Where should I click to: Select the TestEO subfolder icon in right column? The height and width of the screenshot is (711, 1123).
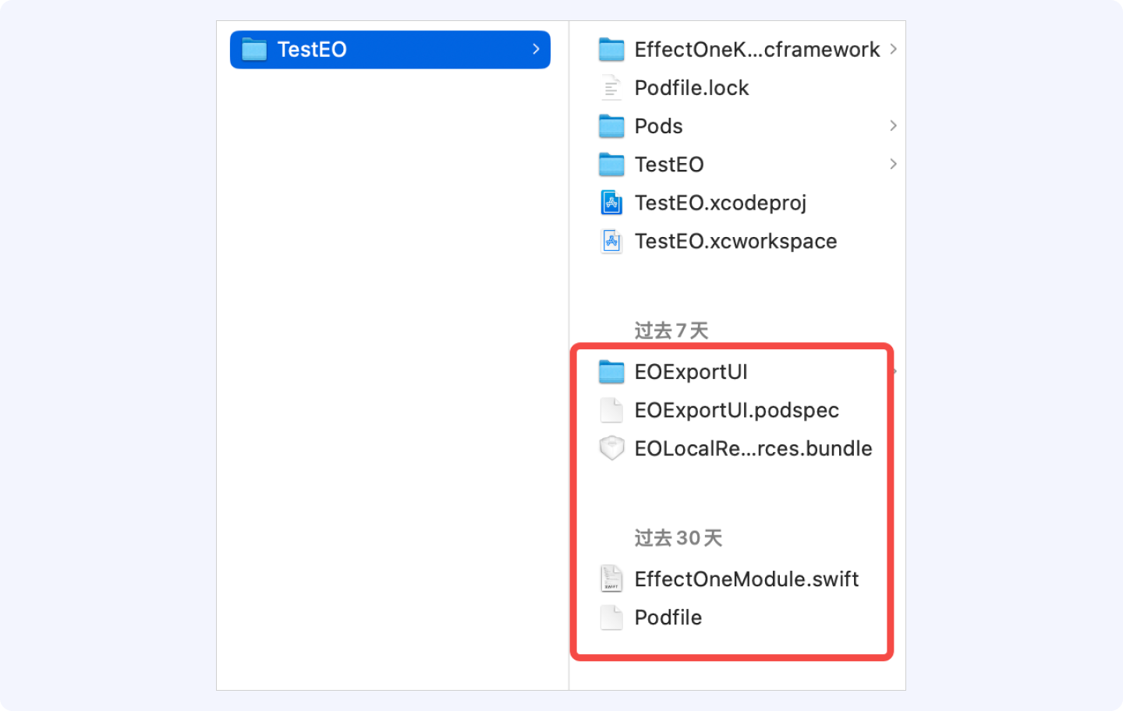pos(611,164)
